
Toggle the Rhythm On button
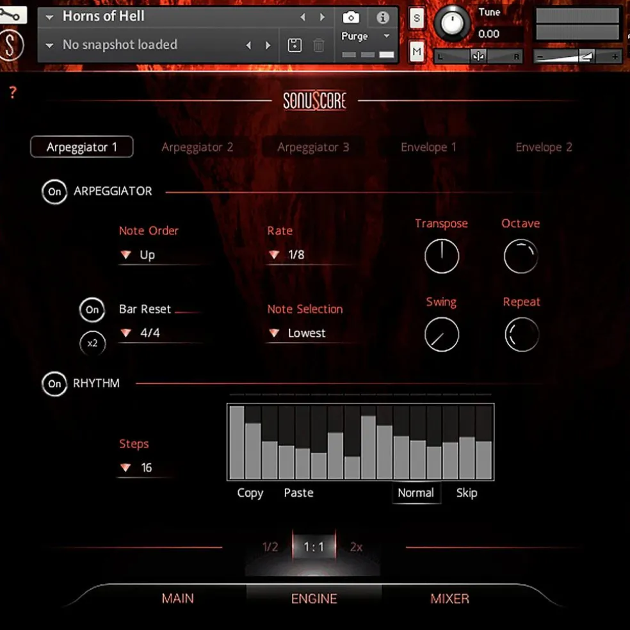[54, 384]
